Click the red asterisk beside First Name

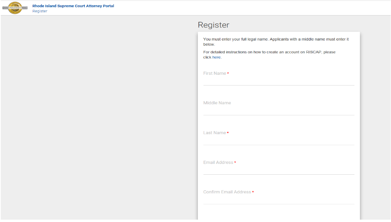(x=228, y=74)
